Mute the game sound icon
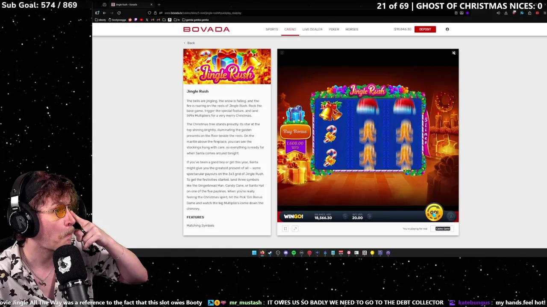547x307 pixels. click(x=454, y=53)
